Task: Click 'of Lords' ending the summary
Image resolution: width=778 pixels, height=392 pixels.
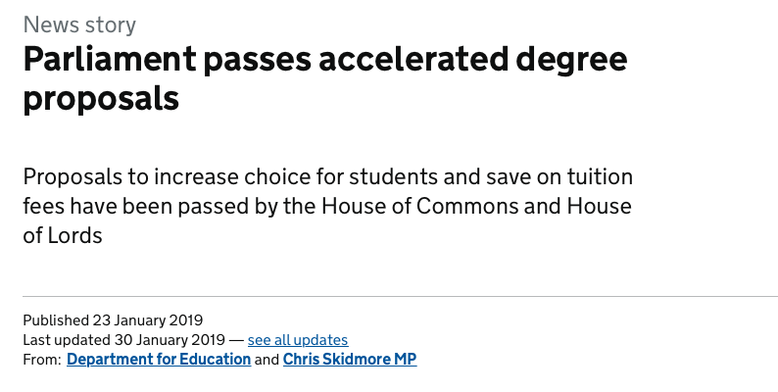Action: [63, 236]
